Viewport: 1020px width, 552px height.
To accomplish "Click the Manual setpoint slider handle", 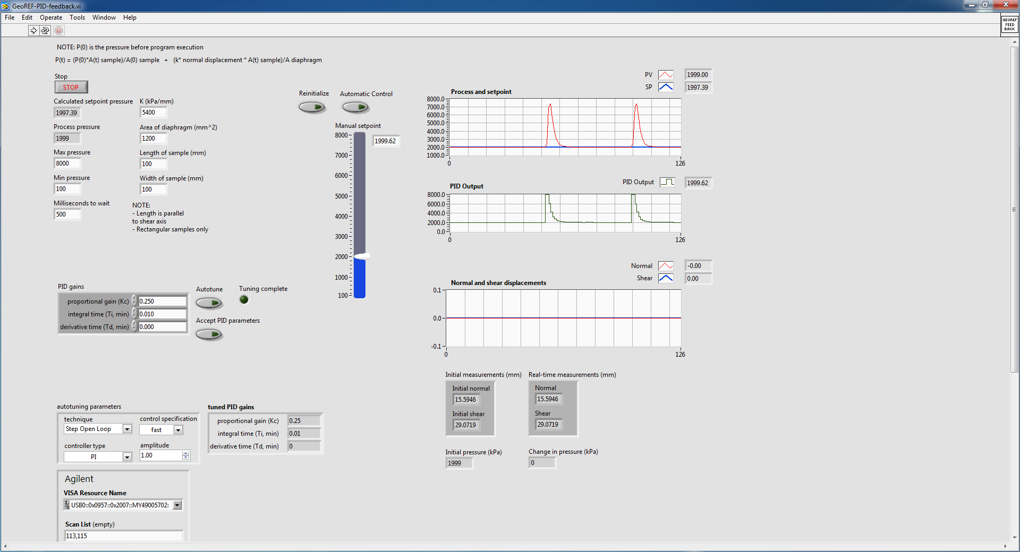I will (x=361, y=256).
